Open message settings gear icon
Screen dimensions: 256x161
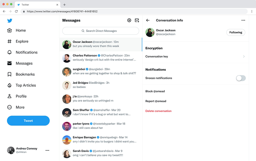129,20
